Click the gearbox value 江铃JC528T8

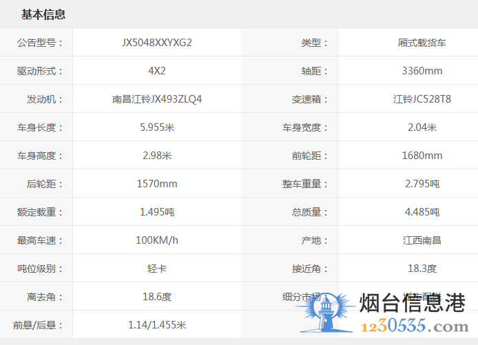[422, 99]
